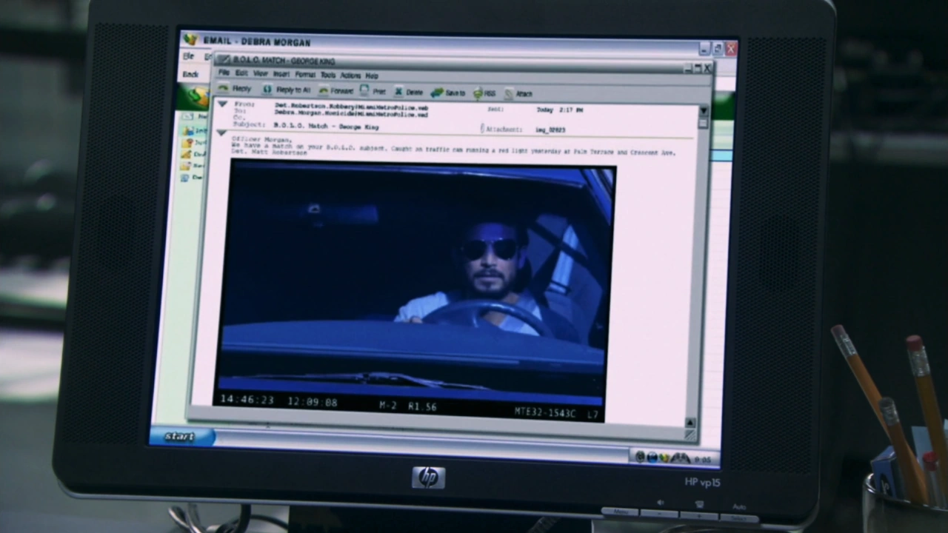Open the Edit menu in the message window
Viewport: 948px width, 533px height.
point(241,73)
